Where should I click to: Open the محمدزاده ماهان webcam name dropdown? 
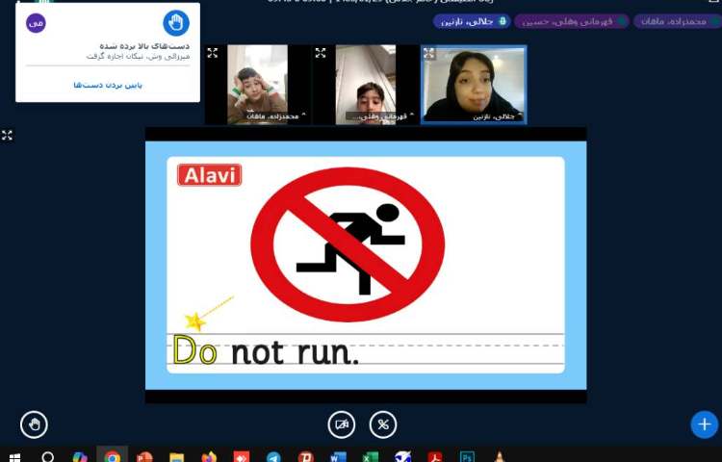click(x=275, y=116)
